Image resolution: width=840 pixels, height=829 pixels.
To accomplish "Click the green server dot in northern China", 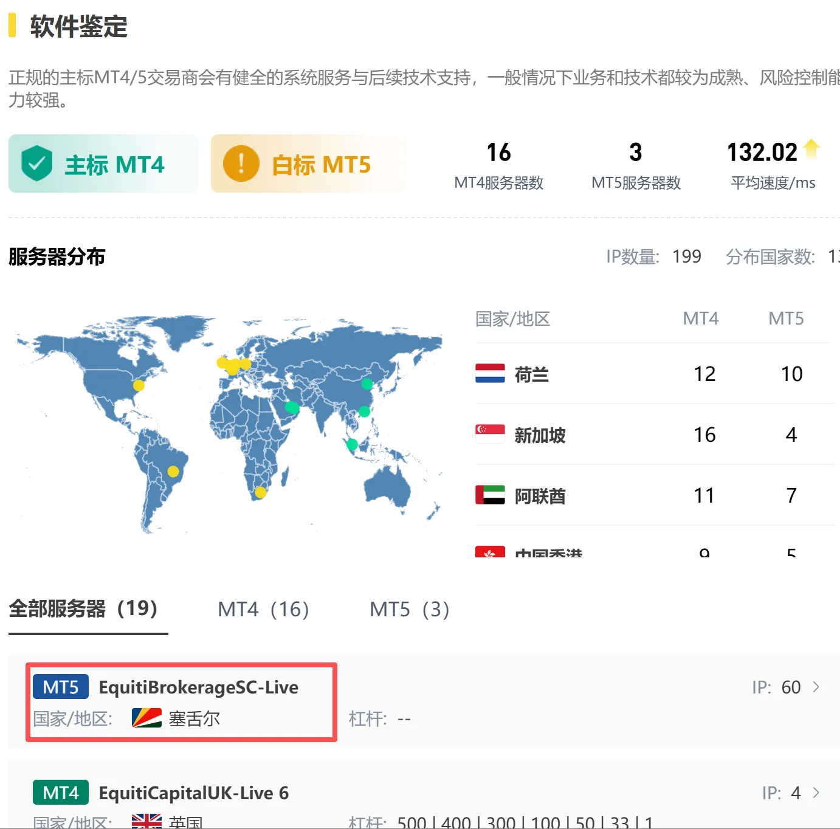I will tap(367, 384).
